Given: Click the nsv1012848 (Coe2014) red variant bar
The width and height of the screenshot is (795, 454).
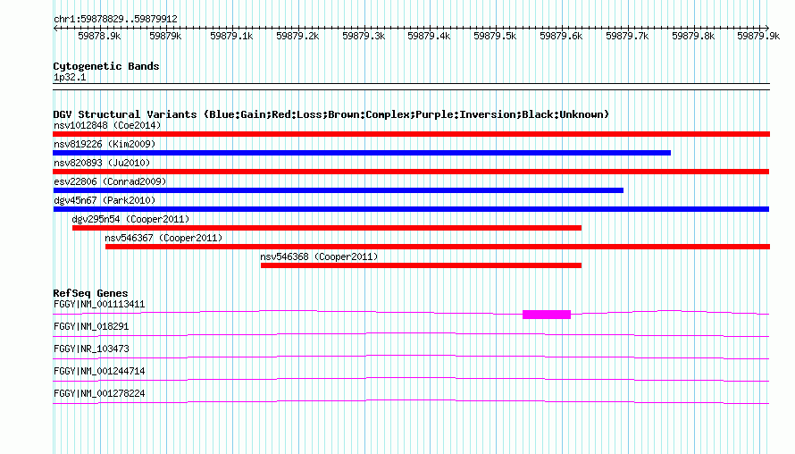Looking at the screenshot, I should coord(411,134).
